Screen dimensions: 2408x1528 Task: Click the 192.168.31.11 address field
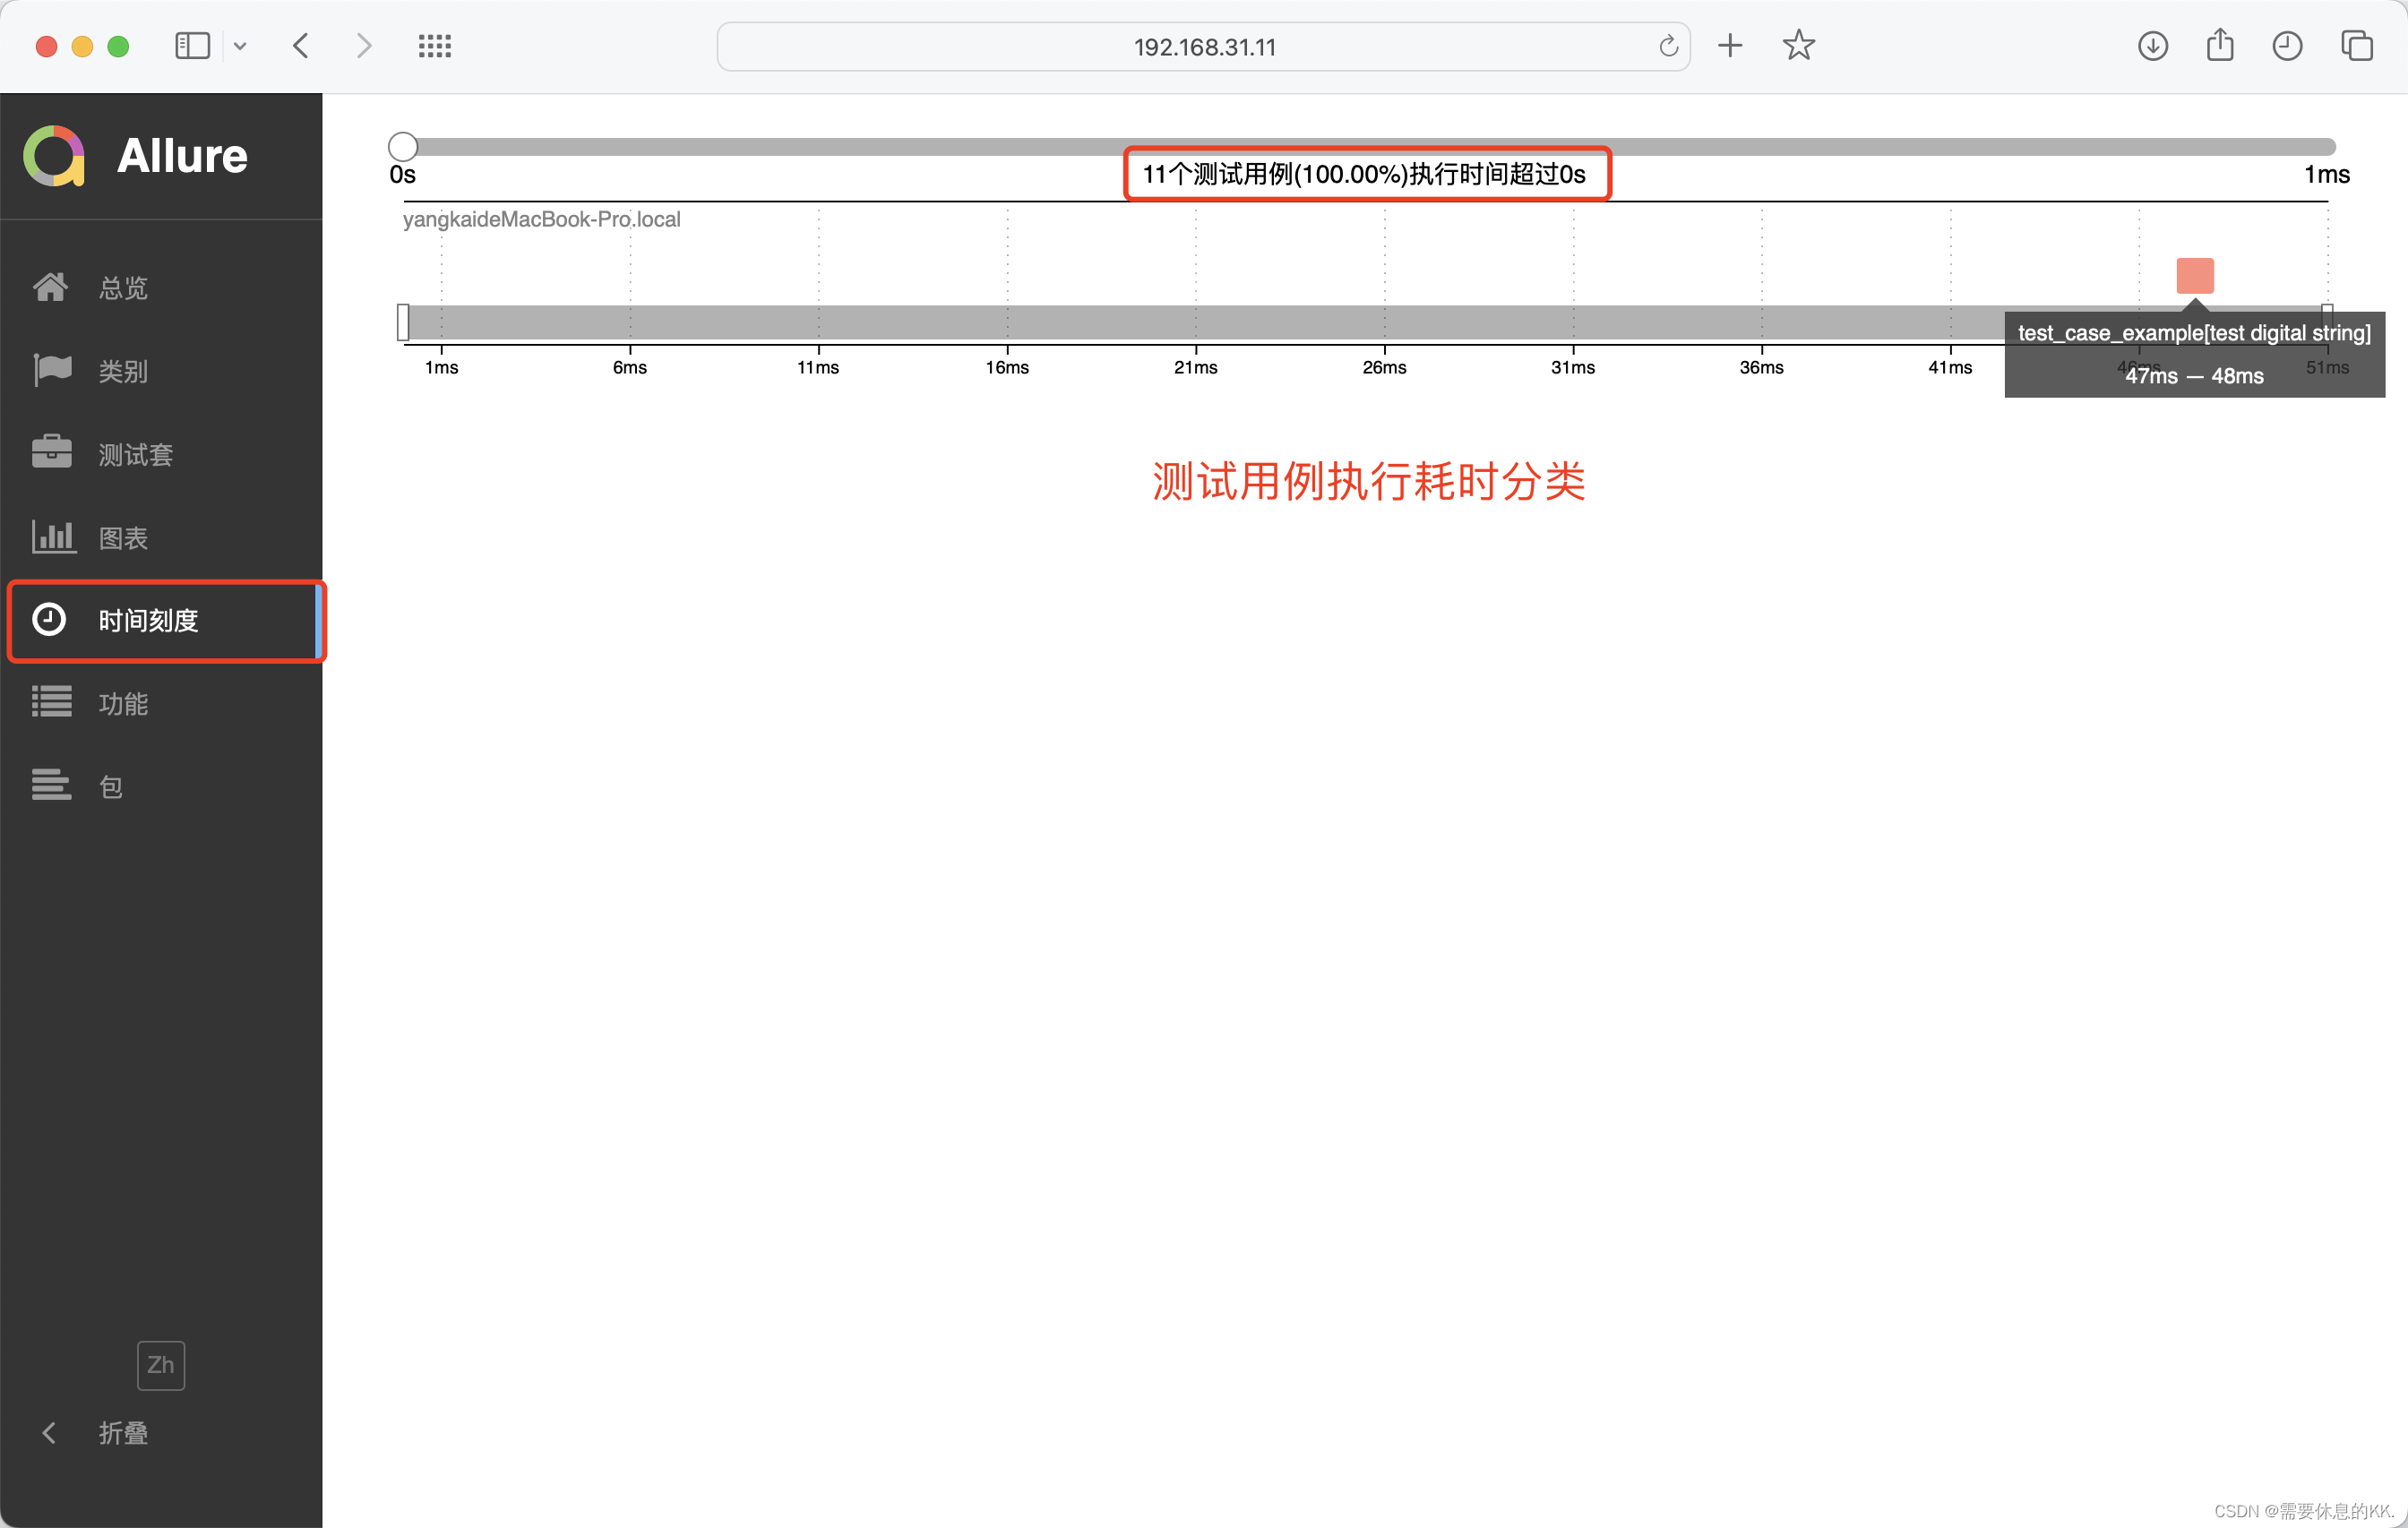tap(1204, 47)
